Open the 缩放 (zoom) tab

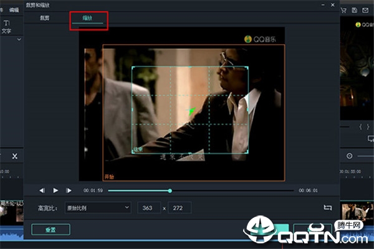tap(87, 18)
